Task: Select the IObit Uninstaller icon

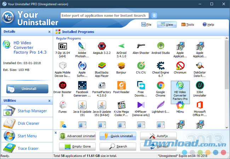Action: pyautogui.click(x=200, y=85)
